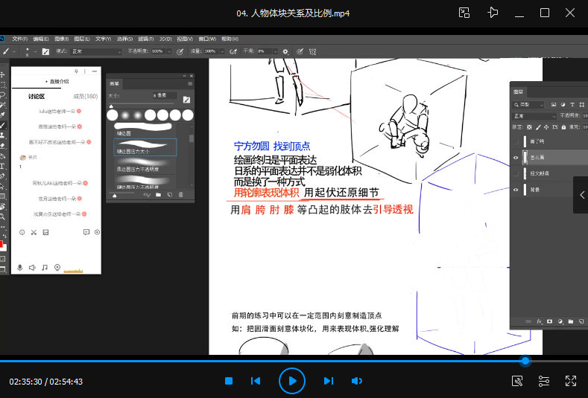
Task: Hide the 怎么画 layer with eye icon
Action: click(x=516, y=157)
